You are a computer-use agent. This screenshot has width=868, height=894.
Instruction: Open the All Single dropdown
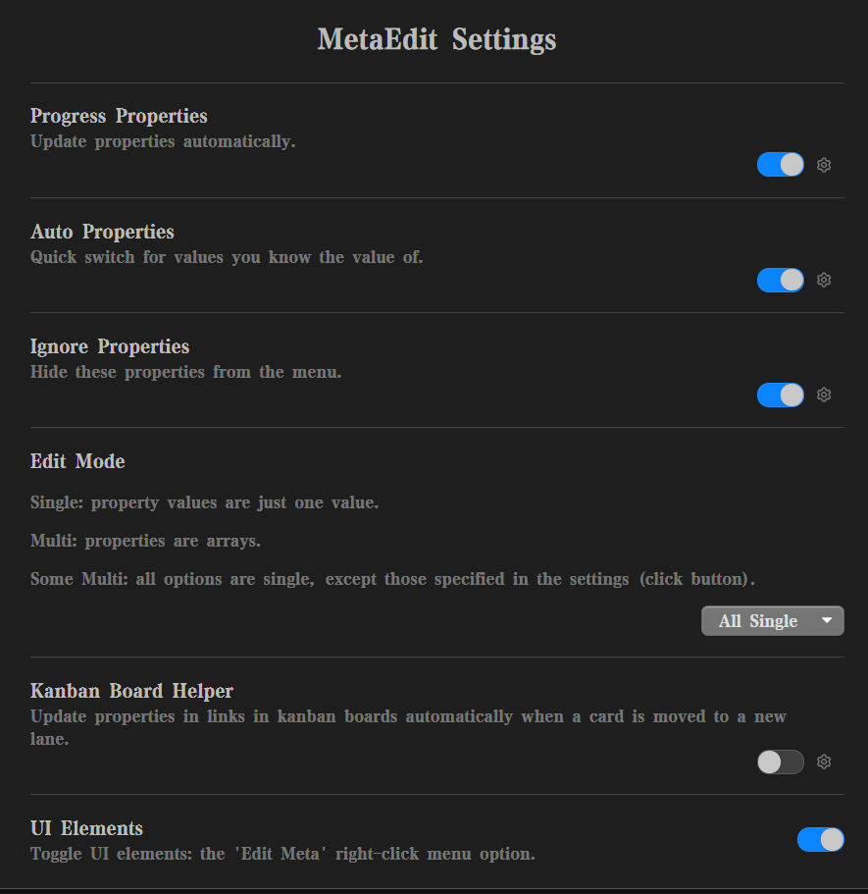coord(772,620)
